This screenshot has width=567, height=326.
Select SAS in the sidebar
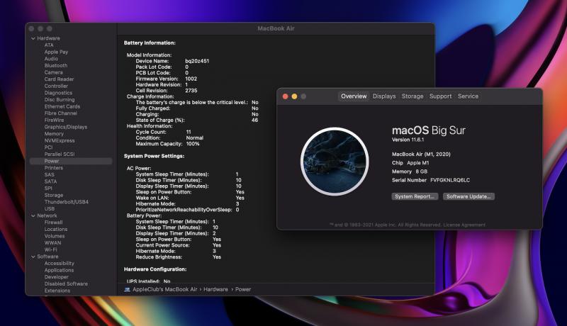49,174
